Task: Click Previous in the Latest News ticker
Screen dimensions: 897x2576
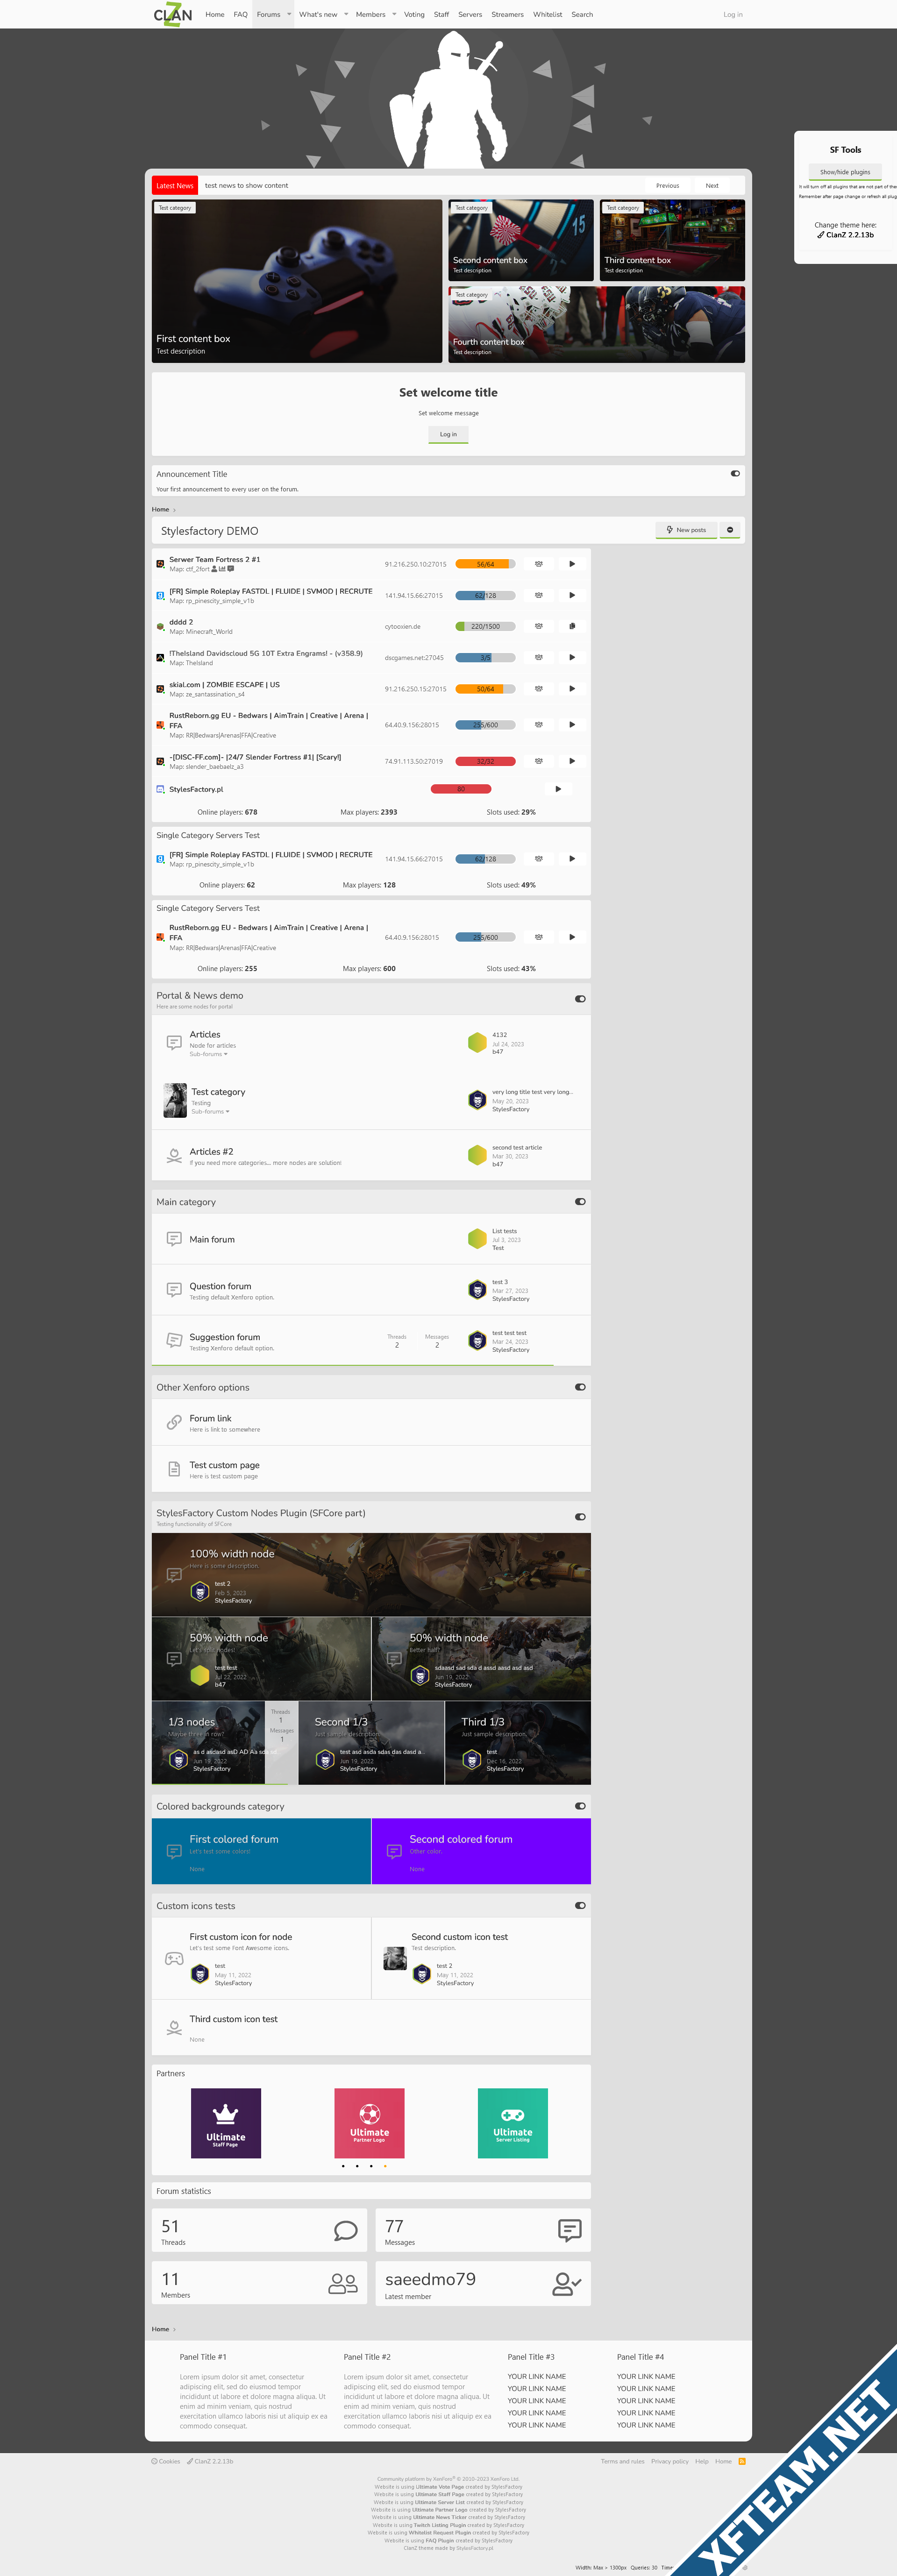Action: (x=668, y=186)
